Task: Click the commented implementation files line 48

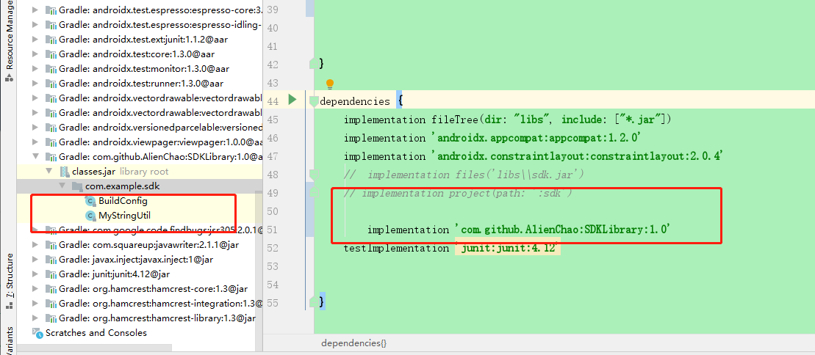Action: click(464, 175)
